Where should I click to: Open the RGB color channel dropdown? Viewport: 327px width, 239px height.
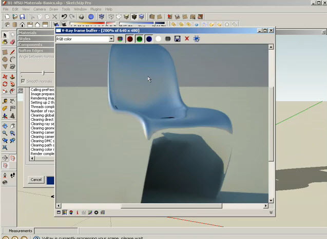click(111, 39)
